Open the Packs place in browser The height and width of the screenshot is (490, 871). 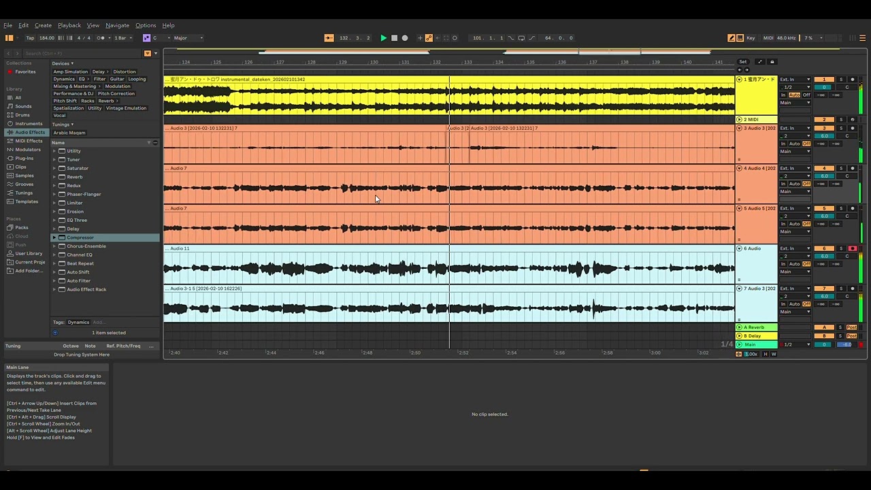pos(22,227)
